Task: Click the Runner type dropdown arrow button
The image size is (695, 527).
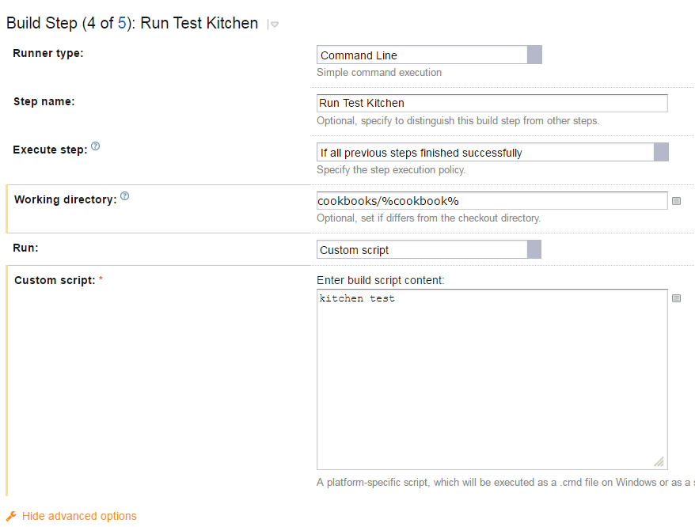Action: 534,55
